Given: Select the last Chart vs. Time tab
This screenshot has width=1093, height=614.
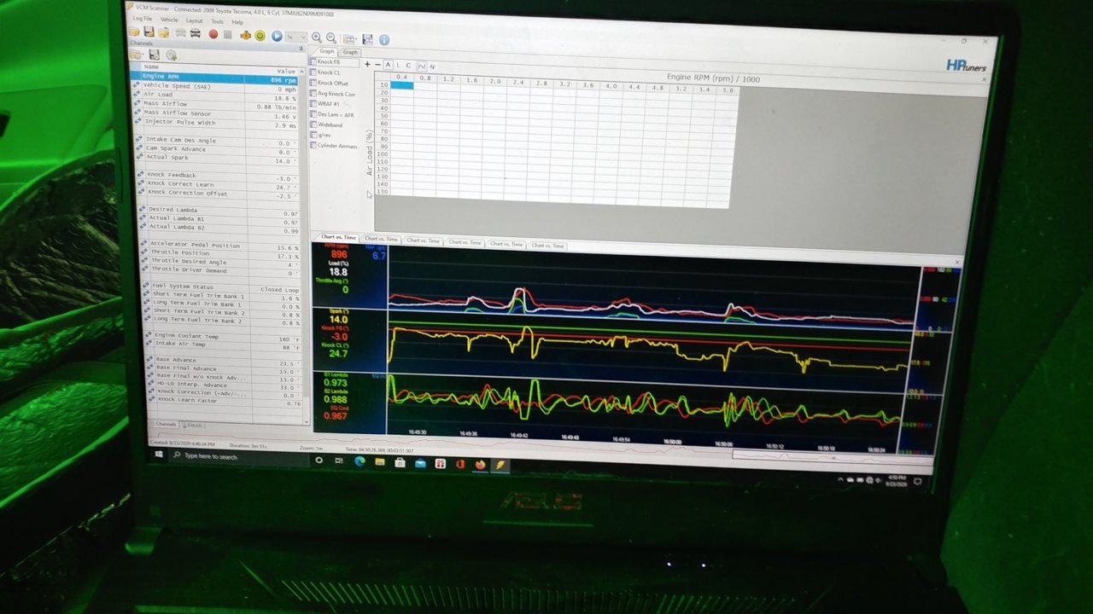Looking at the screenshot, I should pyautogui.click(x=547, y=246).
